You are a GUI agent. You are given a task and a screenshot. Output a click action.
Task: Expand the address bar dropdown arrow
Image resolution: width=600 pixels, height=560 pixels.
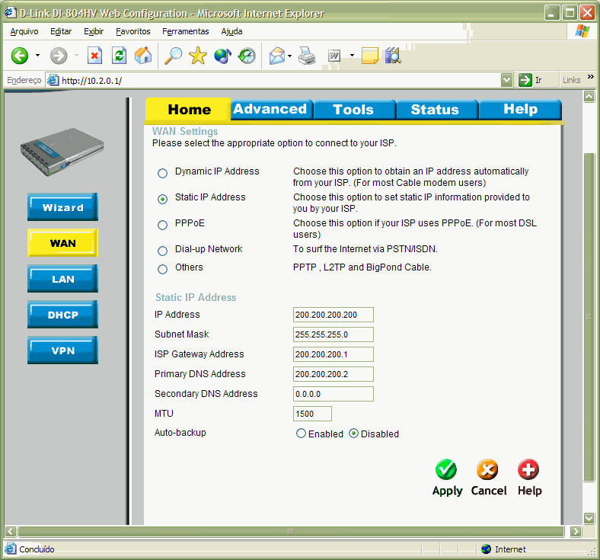coord(507,80)
